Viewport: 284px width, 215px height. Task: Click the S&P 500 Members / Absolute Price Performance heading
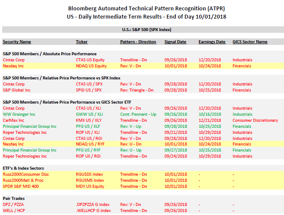coord(50,54)
